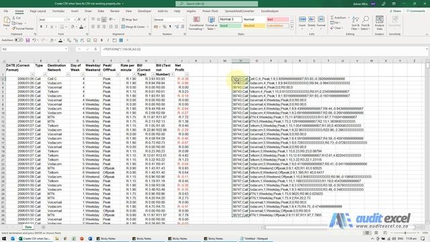
Task: Click the Comments button
Action: tap(416, 11)
